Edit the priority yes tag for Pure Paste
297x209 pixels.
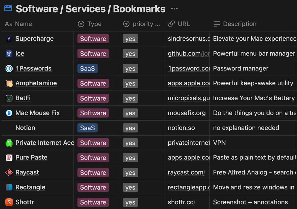pos(130,158)
